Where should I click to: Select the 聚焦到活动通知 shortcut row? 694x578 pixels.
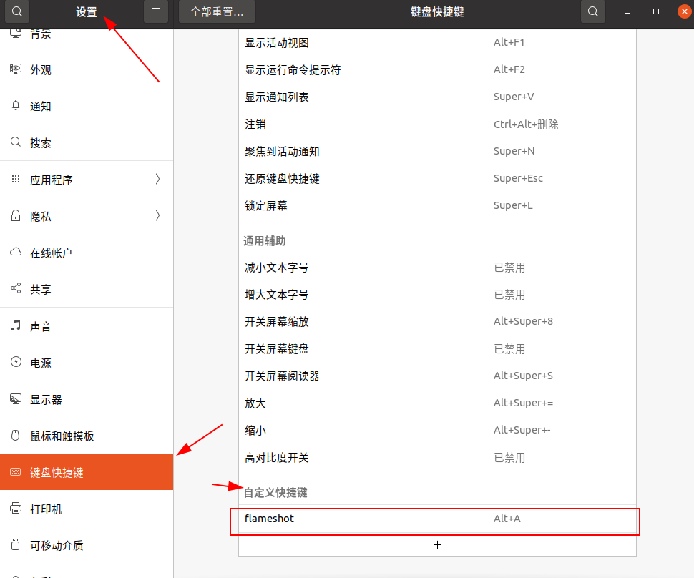(x=437, y=152)
